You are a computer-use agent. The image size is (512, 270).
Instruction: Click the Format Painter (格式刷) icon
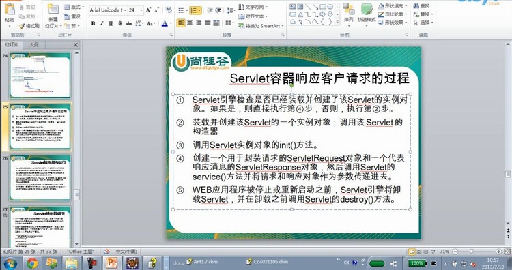click(29, 25)
